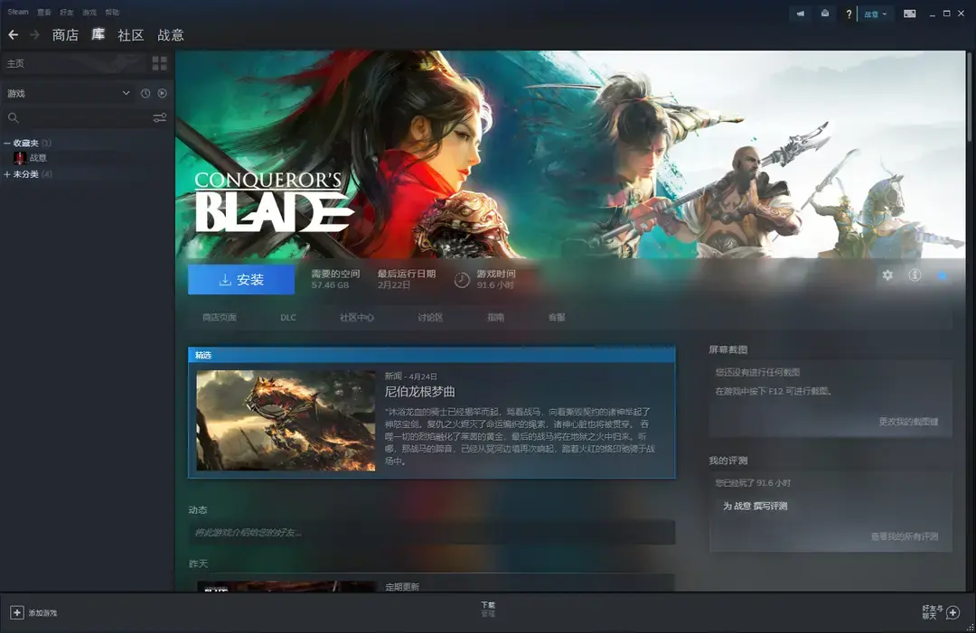Open the 好友与聊天 friends and chat button
The width and height of the screenshot is (976, 633).
pos(941,612)
